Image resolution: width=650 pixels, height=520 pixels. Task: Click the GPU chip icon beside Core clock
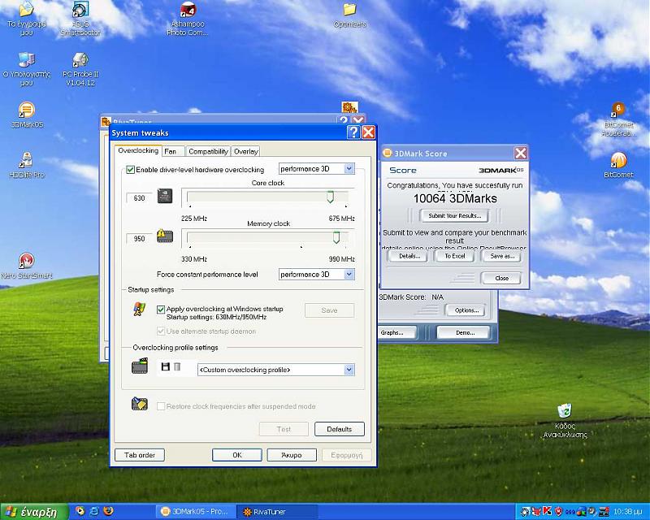coord(165,196)
